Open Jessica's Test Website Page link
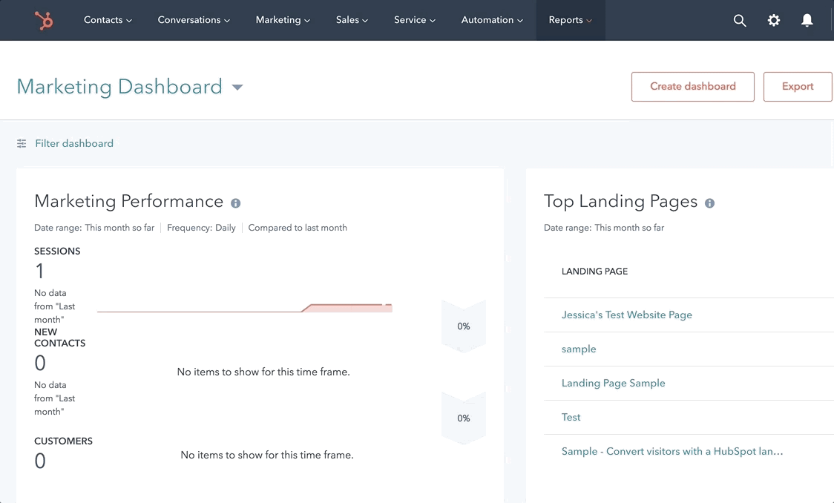834x503 pixels. [x=626, y=315]
